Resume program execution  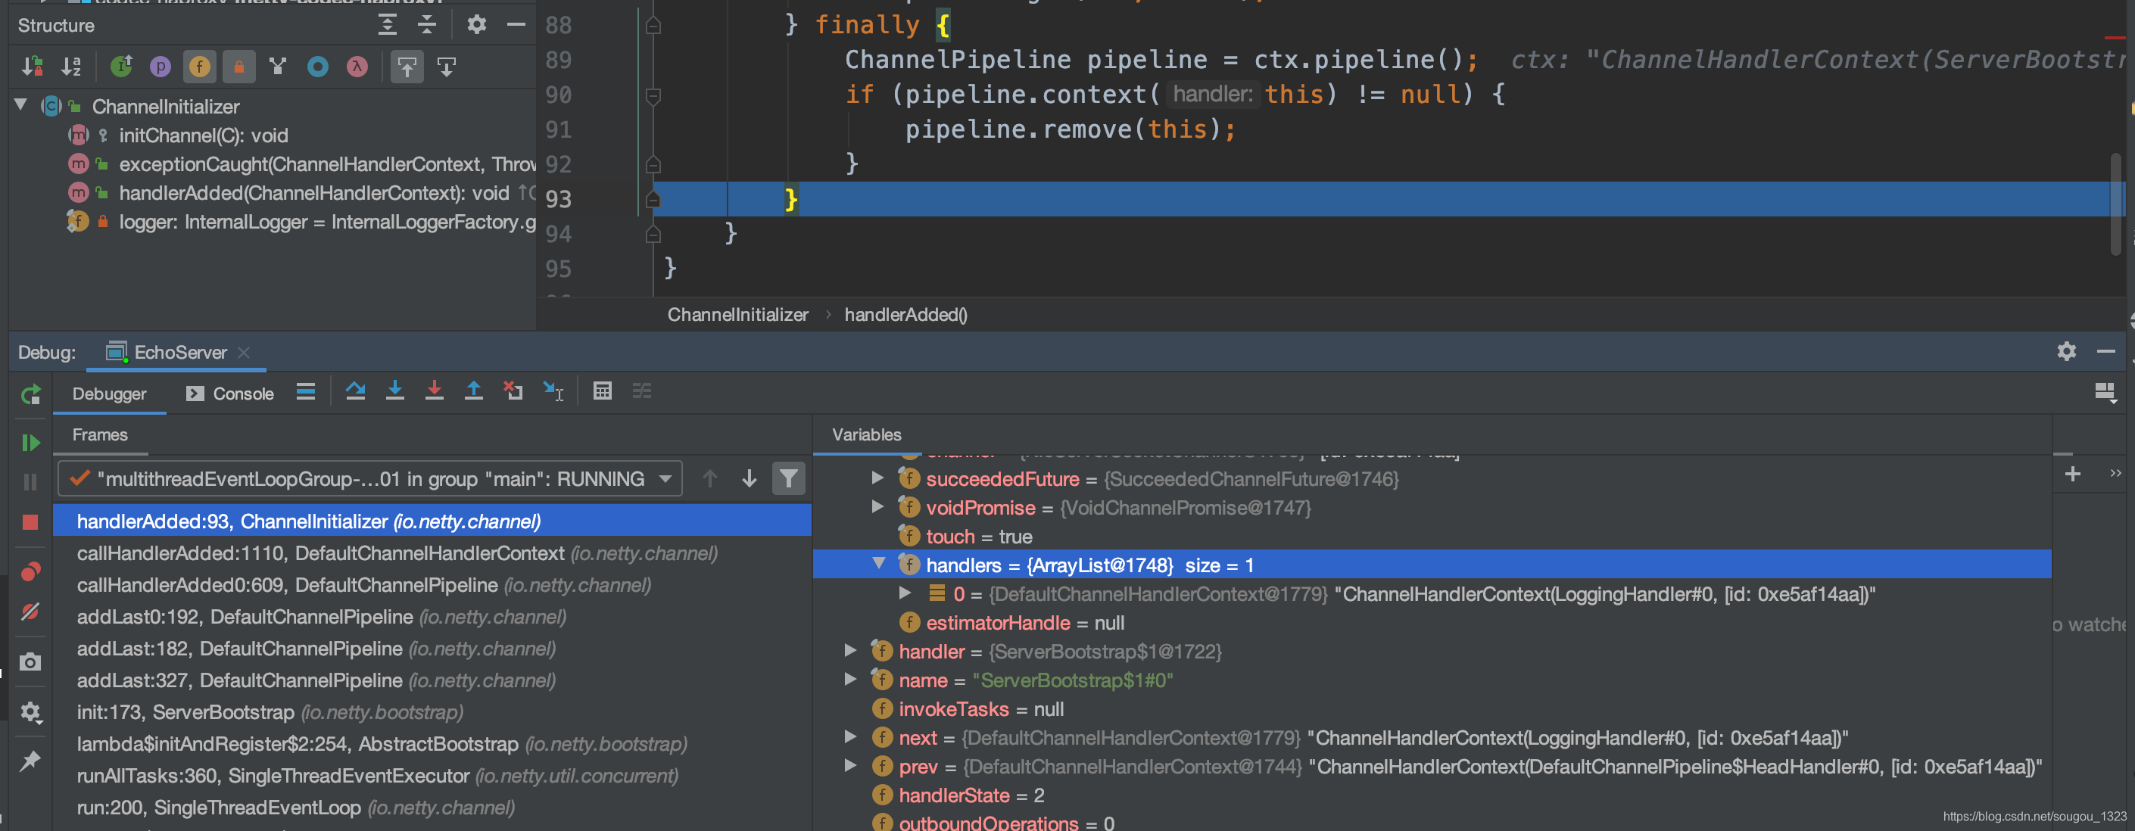click(31, 444)
